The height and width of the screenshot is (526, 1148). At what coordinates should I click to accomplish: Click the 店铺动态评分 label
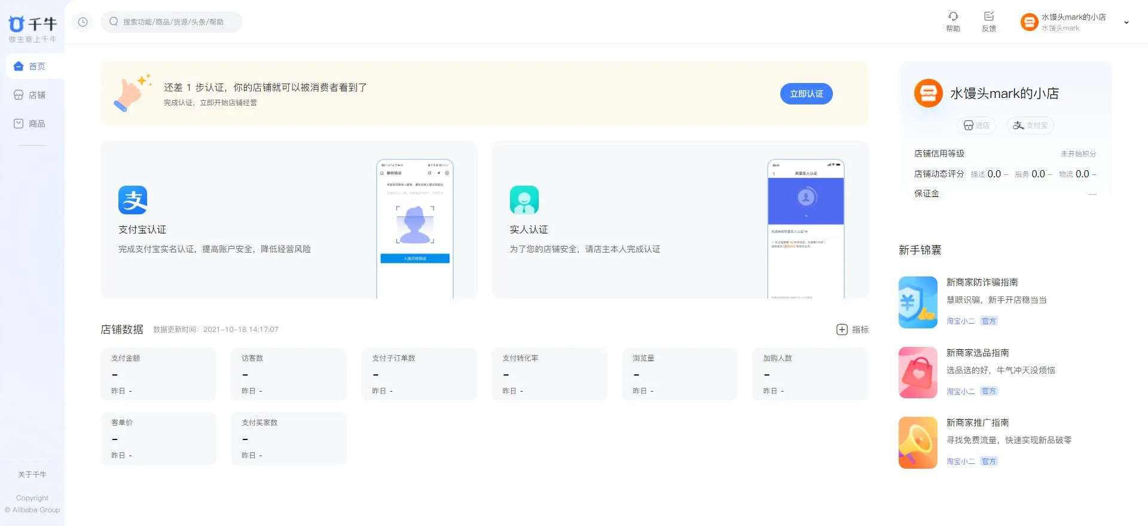click(939, 174)
